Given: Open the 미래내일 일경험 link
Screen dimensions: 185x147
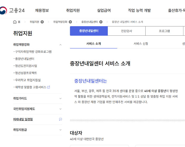Looking at the screenshot, I should pyautogui.click(x=23, y=119).
